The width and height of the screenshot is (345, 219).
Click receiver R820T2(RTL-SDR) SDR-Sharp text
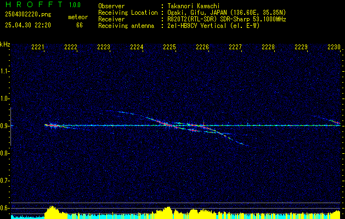227,19
